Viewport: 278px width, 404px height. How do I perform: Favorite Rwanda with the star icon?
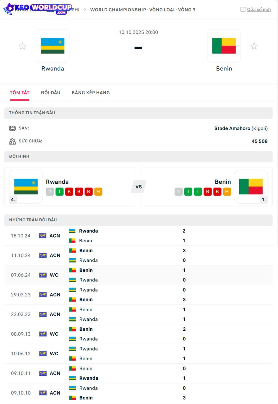[23, 46]
